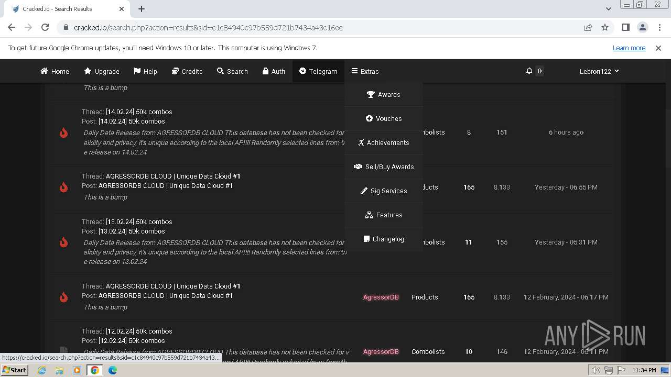Click hot thread flame icon for 14.02.24 row
This screenshot has height=377, width=671.
click(63, 132)
